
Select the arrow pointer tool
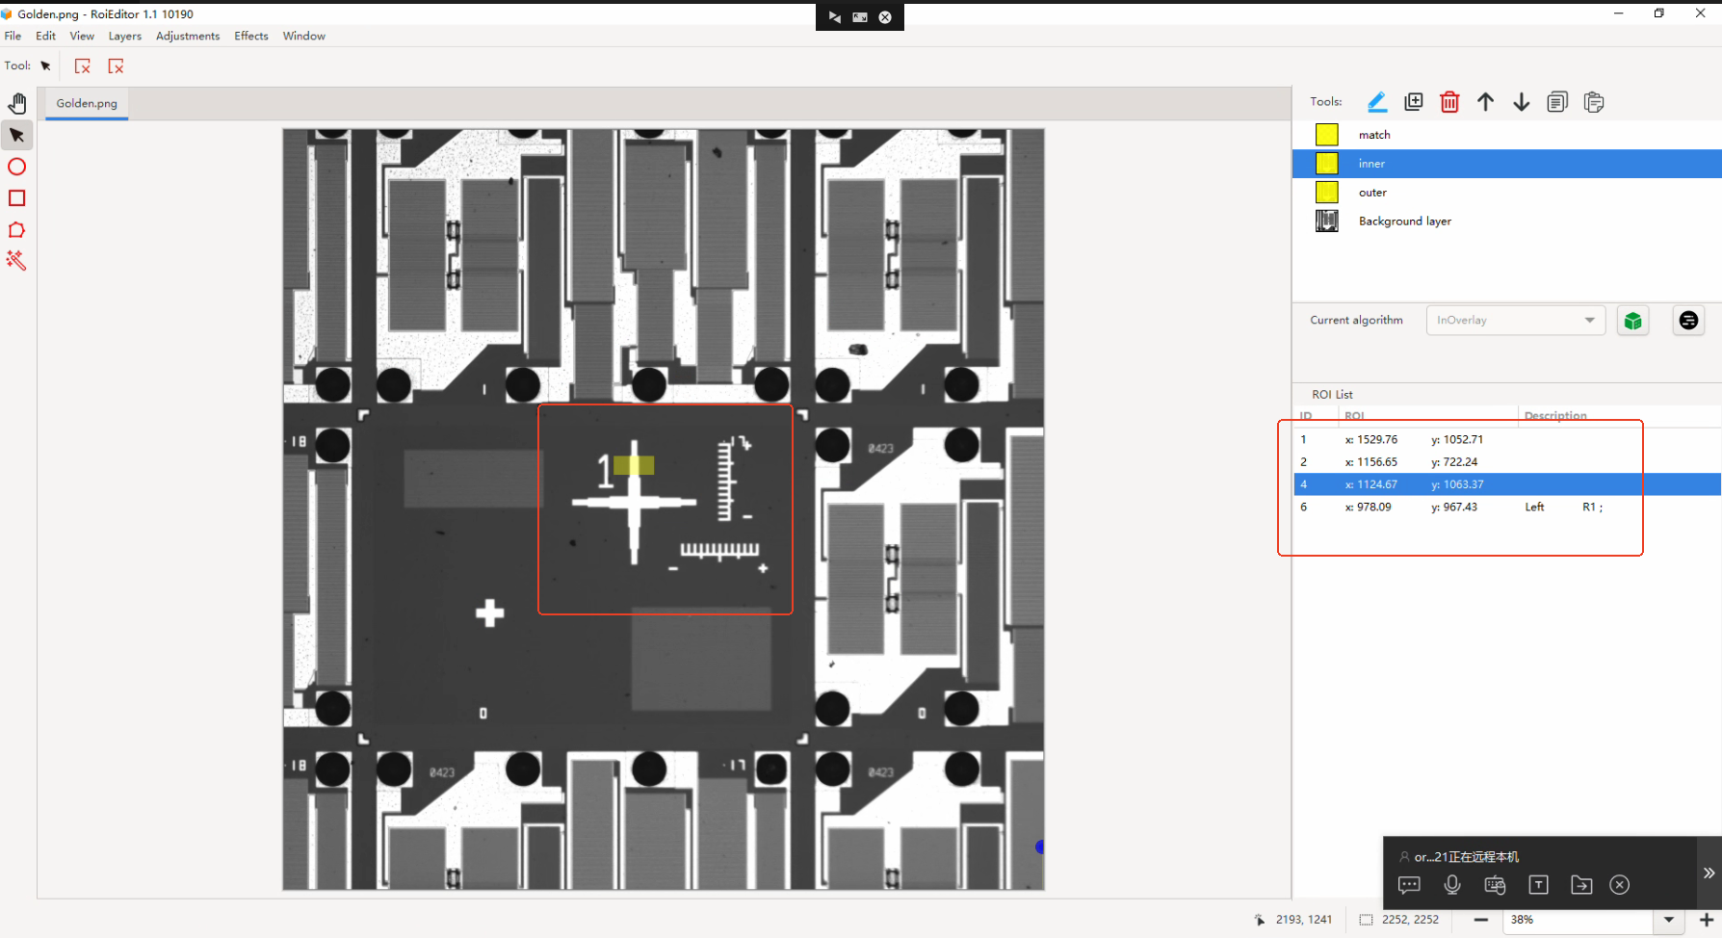click(x=17, y=135)
